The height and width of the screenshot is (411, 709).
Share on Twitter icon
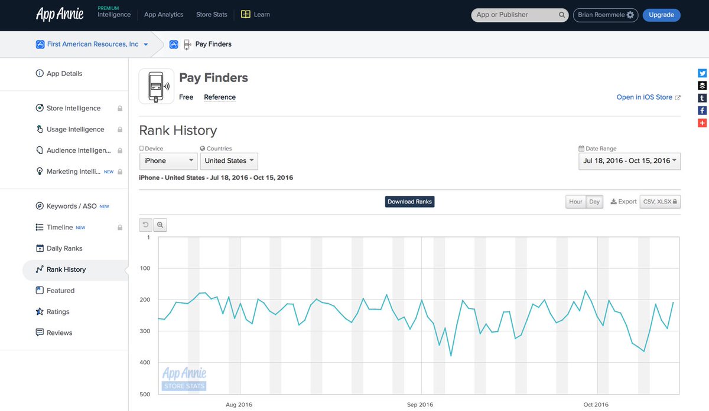click(x=703, y=73)
